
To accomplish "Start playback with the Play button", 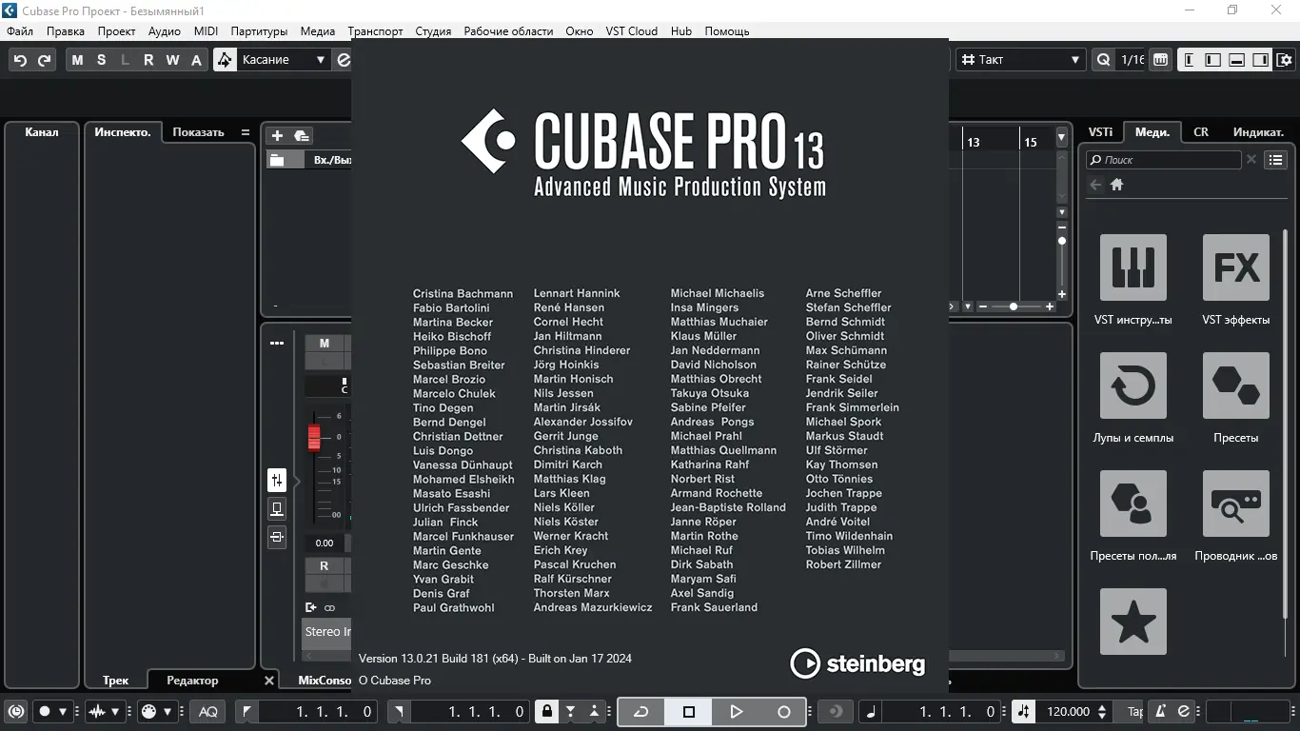I will tap(736, 711).
